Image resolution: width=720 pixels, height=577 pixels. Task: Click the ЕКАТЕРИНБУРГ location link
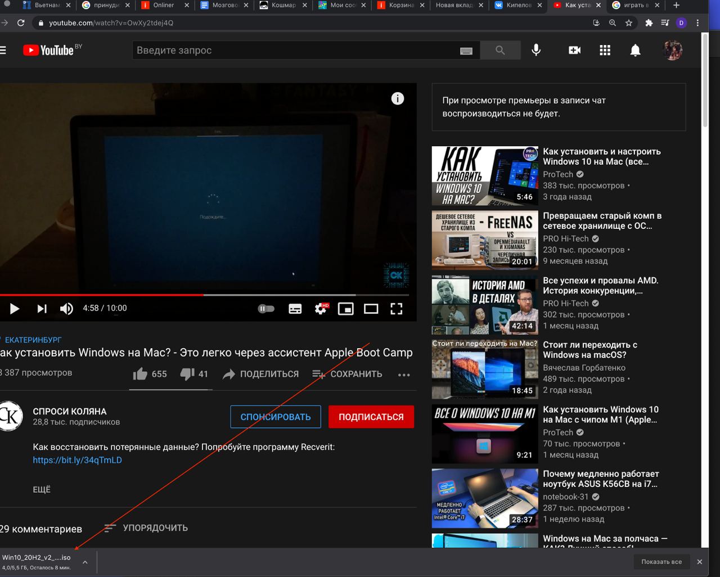[33, 340]
